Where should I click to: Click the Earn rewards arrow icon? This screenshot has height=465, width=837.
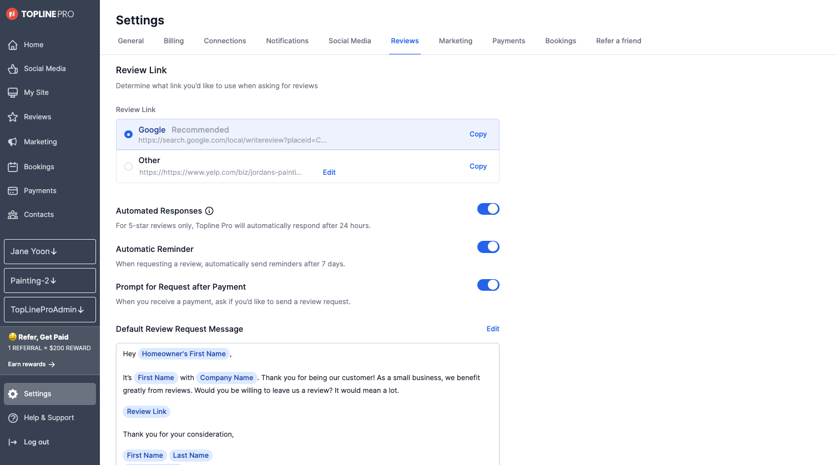[x=52, y=365]
